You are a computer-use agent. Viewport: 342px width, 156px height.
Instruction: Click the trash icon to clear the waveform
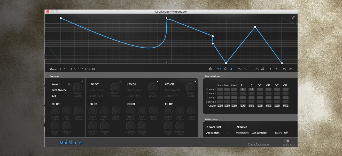(210, 69)
